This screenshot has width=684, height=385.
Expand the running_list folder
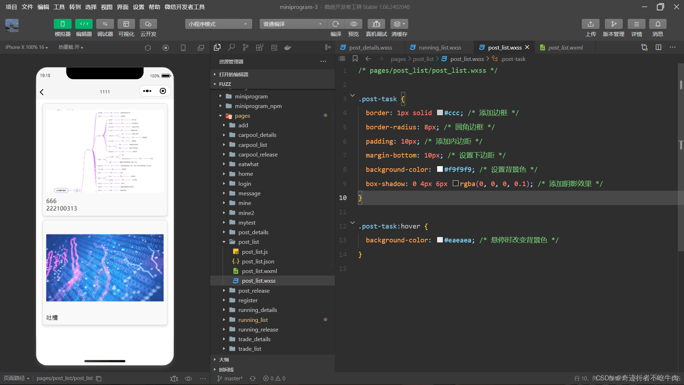[x=253, y=320]
